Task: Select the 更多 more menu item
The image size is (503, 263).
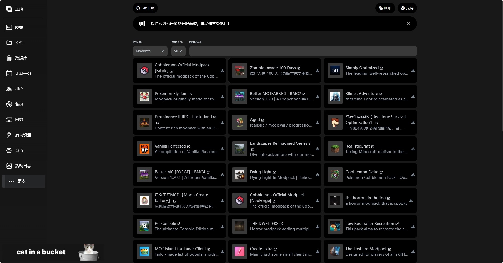Action: coord(24,181)
